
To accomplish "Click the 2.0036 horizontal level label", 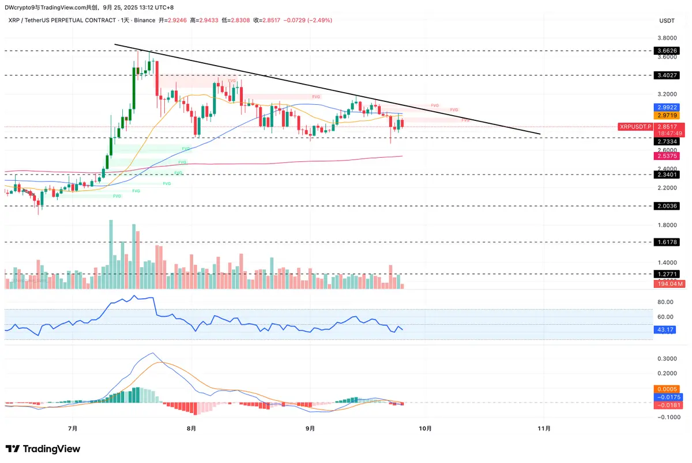I will (x=668, y=206).
